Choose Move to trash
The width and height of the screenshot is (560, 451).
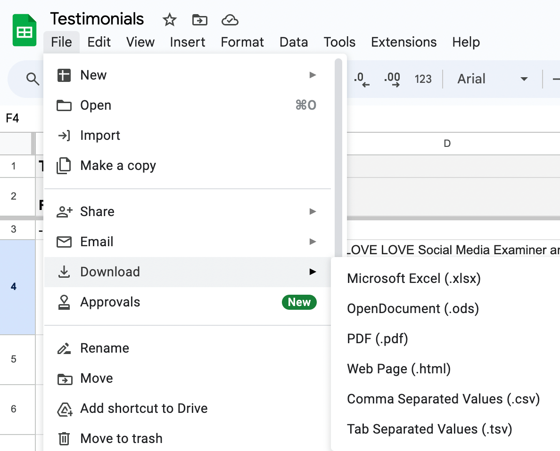coord(188,438)
